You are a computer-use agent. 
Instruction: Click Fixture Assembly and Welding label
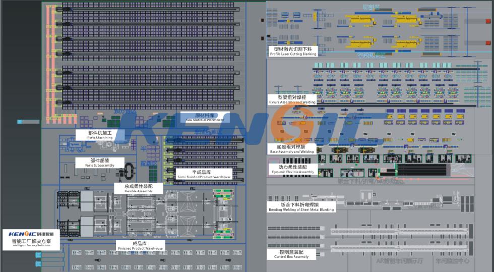click(292, 99)
